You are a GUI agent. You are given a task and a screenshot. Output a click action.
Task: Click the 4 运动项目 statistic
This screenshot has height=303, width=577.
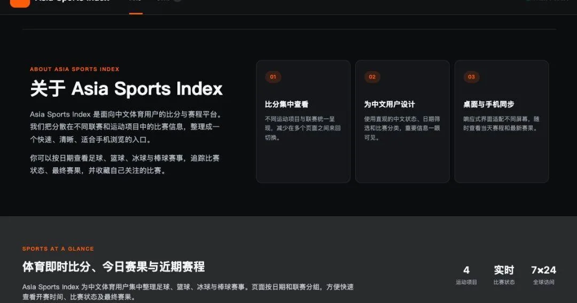[x=466, y=275]
